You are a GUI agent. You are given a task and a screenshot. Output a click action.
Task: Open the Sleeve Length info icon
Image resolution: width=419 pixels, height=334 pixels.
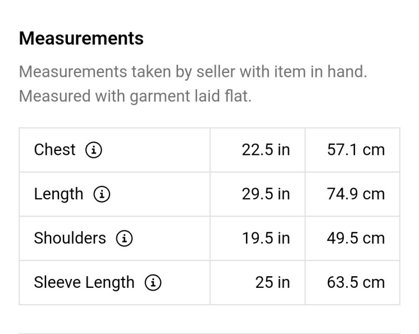click(x=153, y=282)
